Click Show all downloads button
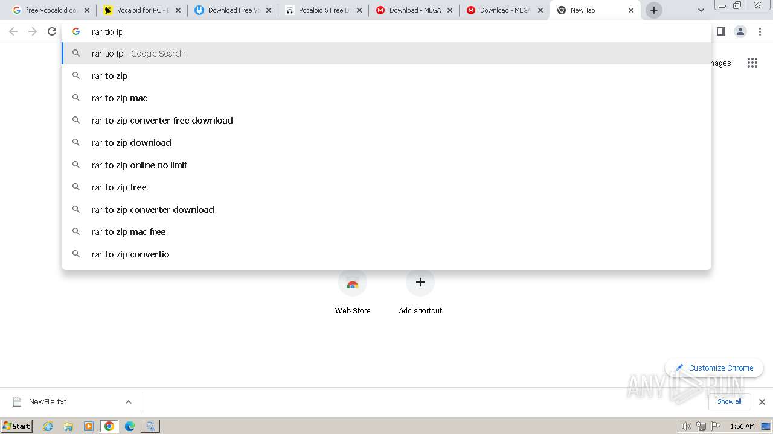Viewport: 773px width, 434px height. (x=729, y=401)
